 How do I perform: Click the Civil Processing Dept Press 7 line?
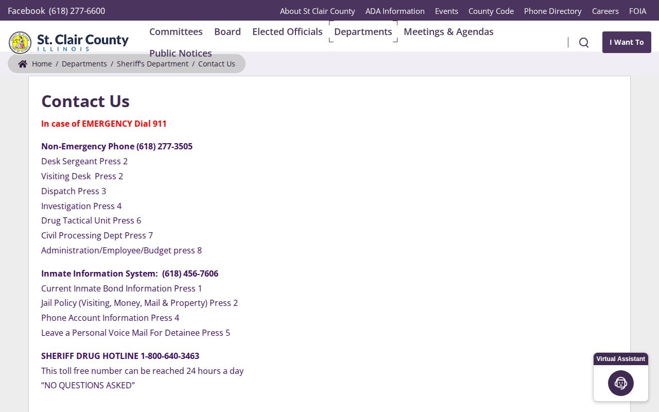click(x=97, y=235)
